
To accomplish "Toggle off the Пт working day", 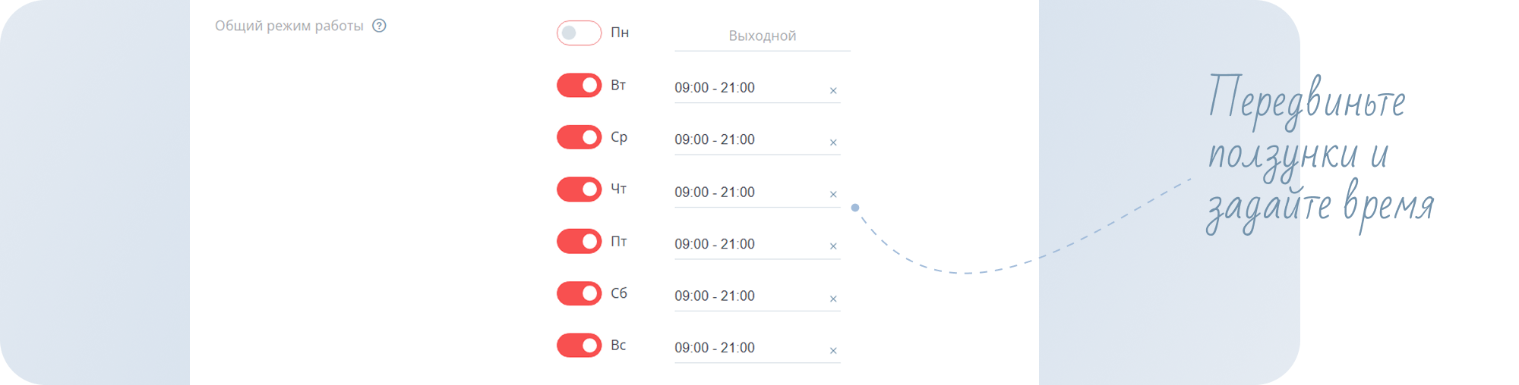I will 579,242.
